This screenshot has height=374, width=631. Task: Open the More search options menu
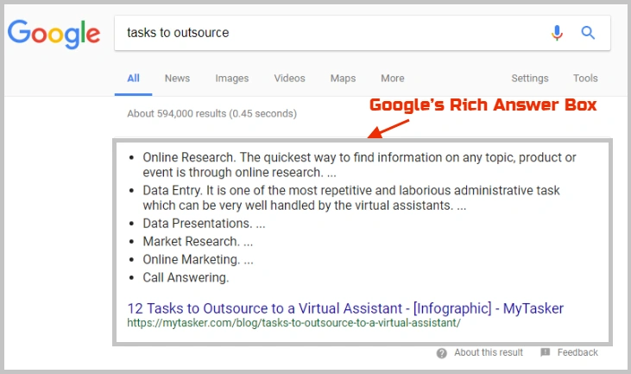[x=393, y=79]
